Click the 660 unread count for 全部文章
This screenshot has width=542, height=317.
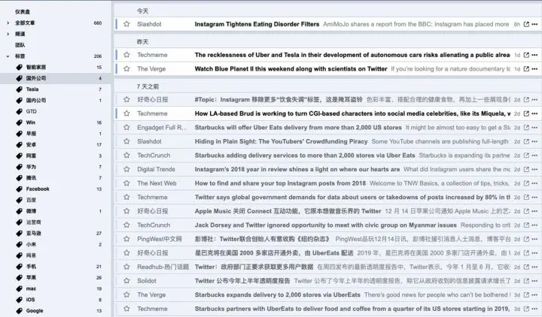[98, 23]
